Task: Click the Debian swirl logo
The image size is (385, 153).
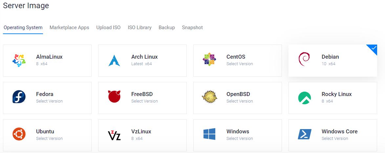Action: pyautogui.click(x=304, y=60)
